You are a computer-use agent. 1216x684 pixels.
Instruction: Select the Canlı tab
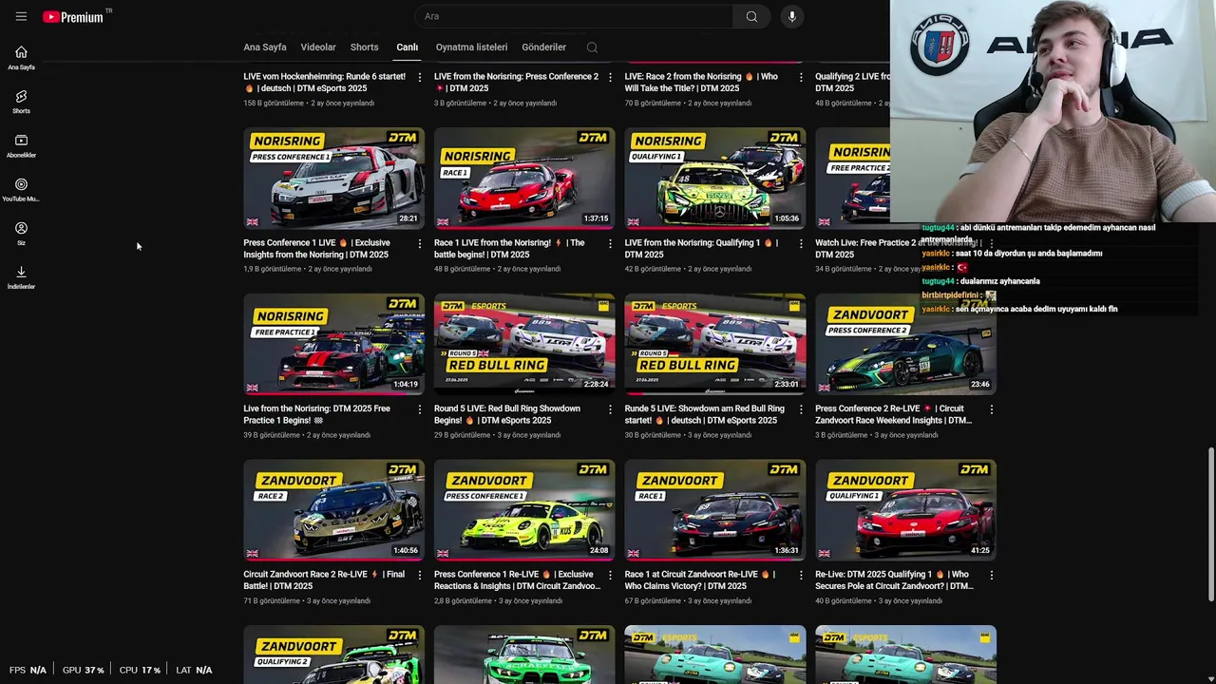coord(408,47)
